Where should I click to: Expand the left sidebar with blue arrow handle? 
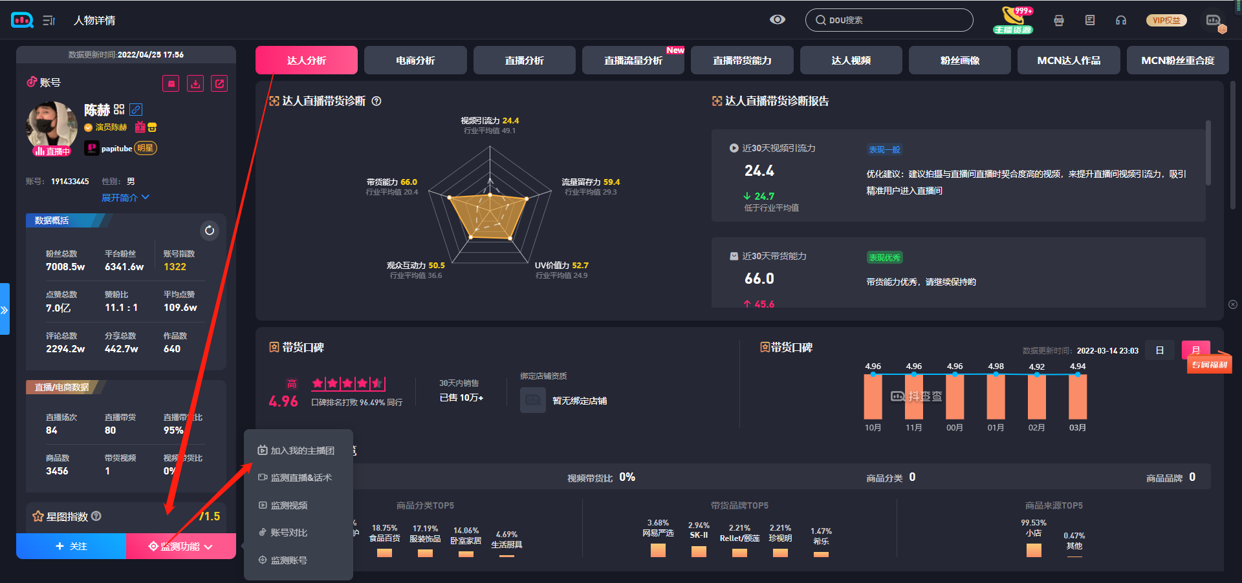coord(5,310)
